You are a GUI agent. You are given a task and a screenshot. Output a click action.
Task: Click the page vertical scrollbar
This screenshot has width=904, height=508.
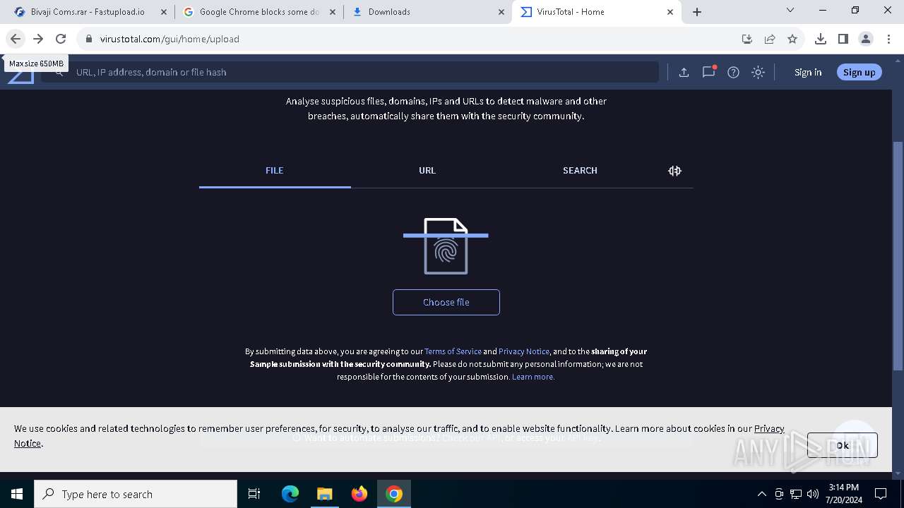(898, 256)
